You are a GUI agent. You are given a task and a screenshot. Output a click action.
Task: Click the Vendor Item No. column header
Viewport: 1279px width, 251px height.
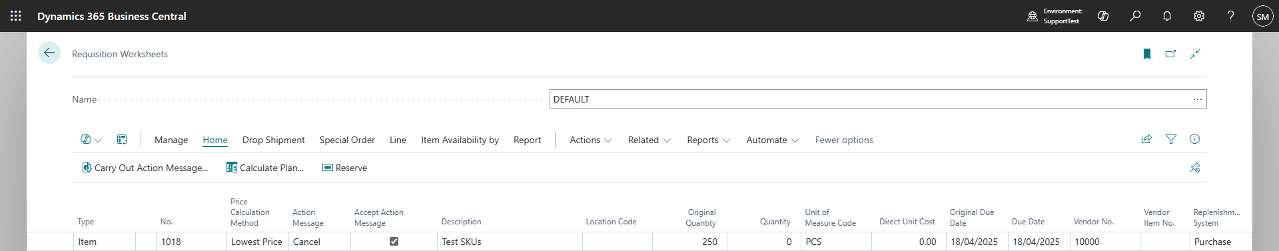[1159, 218]
